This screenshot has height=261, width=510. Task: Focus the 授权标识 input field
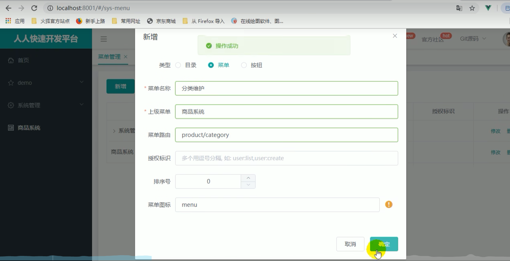coord(287,158)
